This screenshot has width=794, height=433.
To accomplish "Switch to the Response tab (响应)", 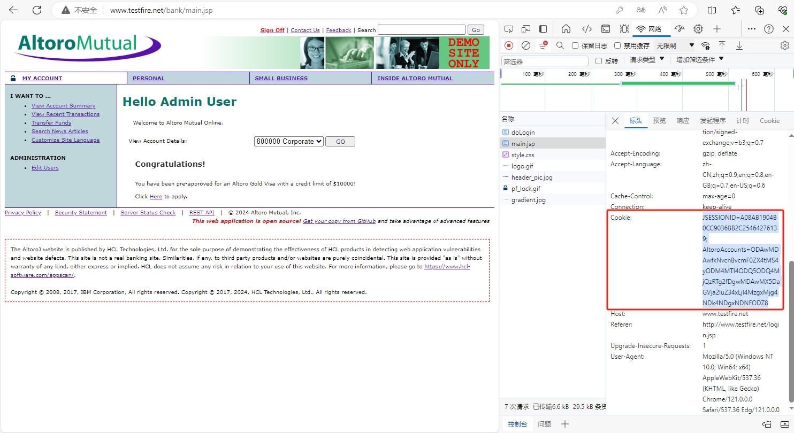I will tap(683, 121).
